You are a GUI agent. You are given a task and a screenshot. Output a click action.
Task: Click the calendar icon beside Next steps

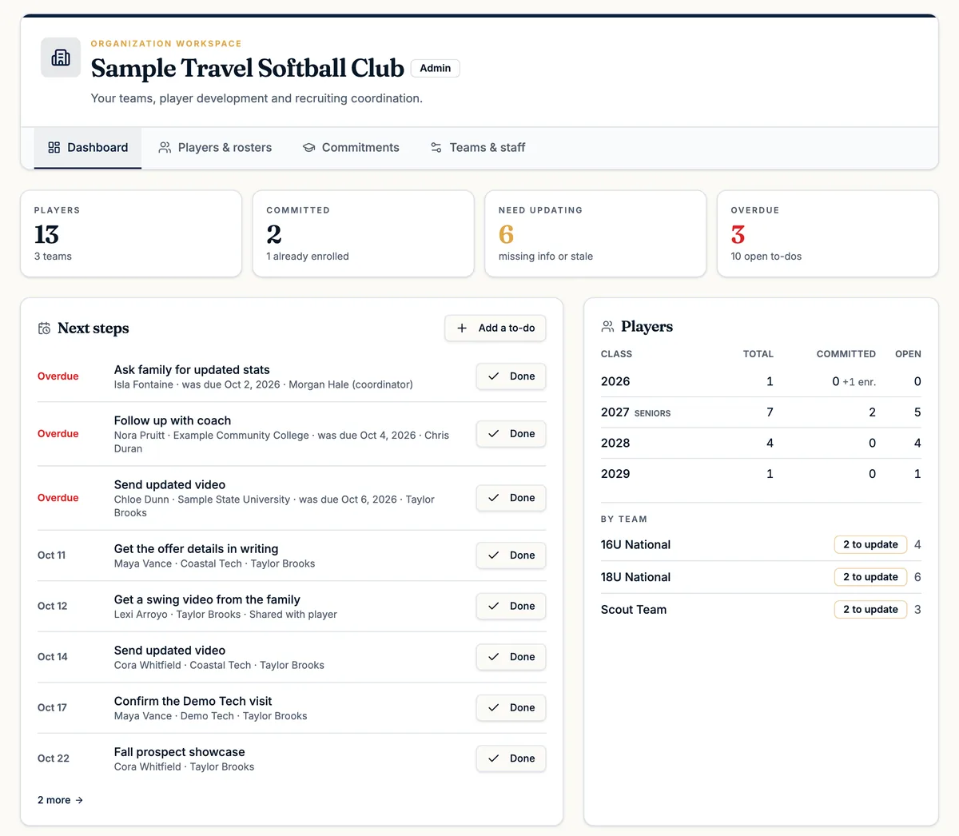(45, 328)
